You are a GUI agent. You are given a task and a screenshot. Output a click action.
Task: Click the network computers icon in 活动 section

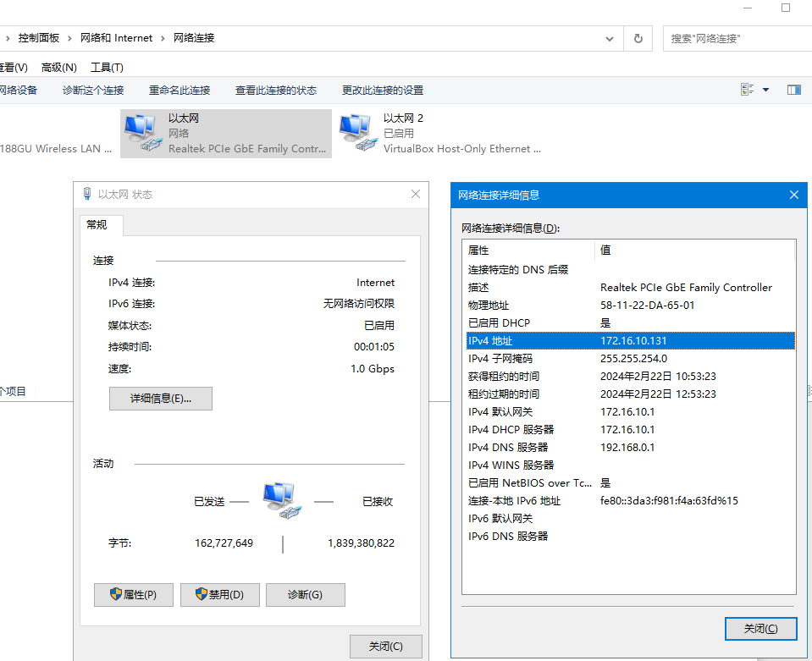(x=279, y=499)
